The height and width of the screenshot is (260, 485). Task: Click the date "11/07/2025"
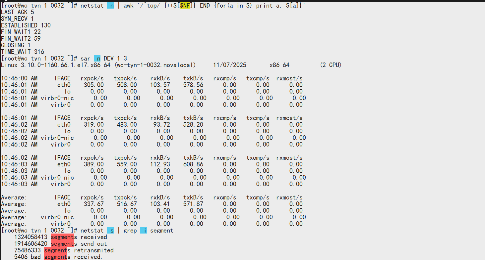point(230,65)
